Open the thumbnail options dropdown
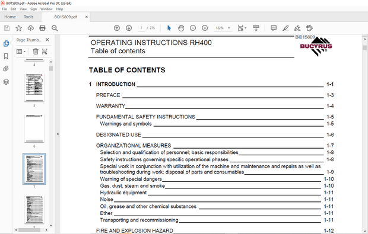The height and width of the screenshot is (234, 368). 21,52
